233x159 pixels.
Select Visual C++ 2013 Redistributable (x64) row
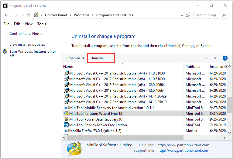[x=145, y=85]
